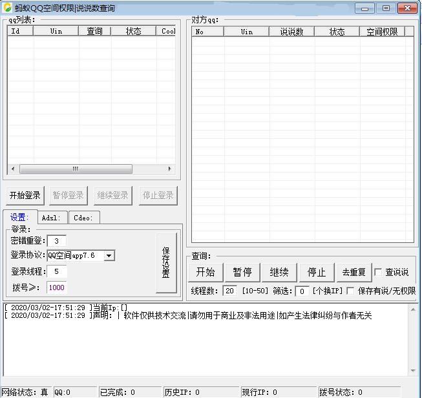Image resolution: width=422 pixels, height=398 pixels.
Task: Start the query with the 开始 button
Action: click(x=206, y=272)
